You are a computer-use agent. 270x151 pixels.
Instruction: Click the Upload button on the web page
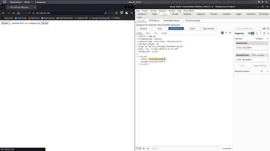click(x=45, y=23)
